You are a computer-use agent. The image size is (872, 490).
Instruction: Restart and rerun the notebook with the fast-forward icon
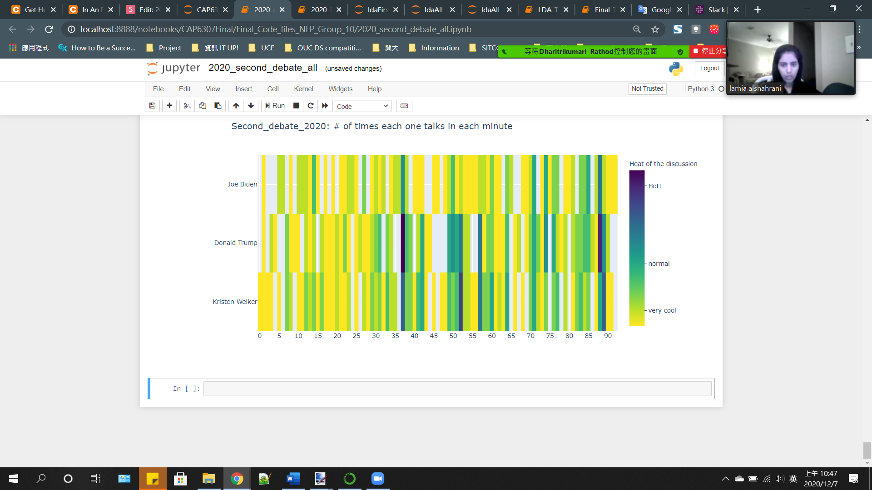click(x=325, y=106)
